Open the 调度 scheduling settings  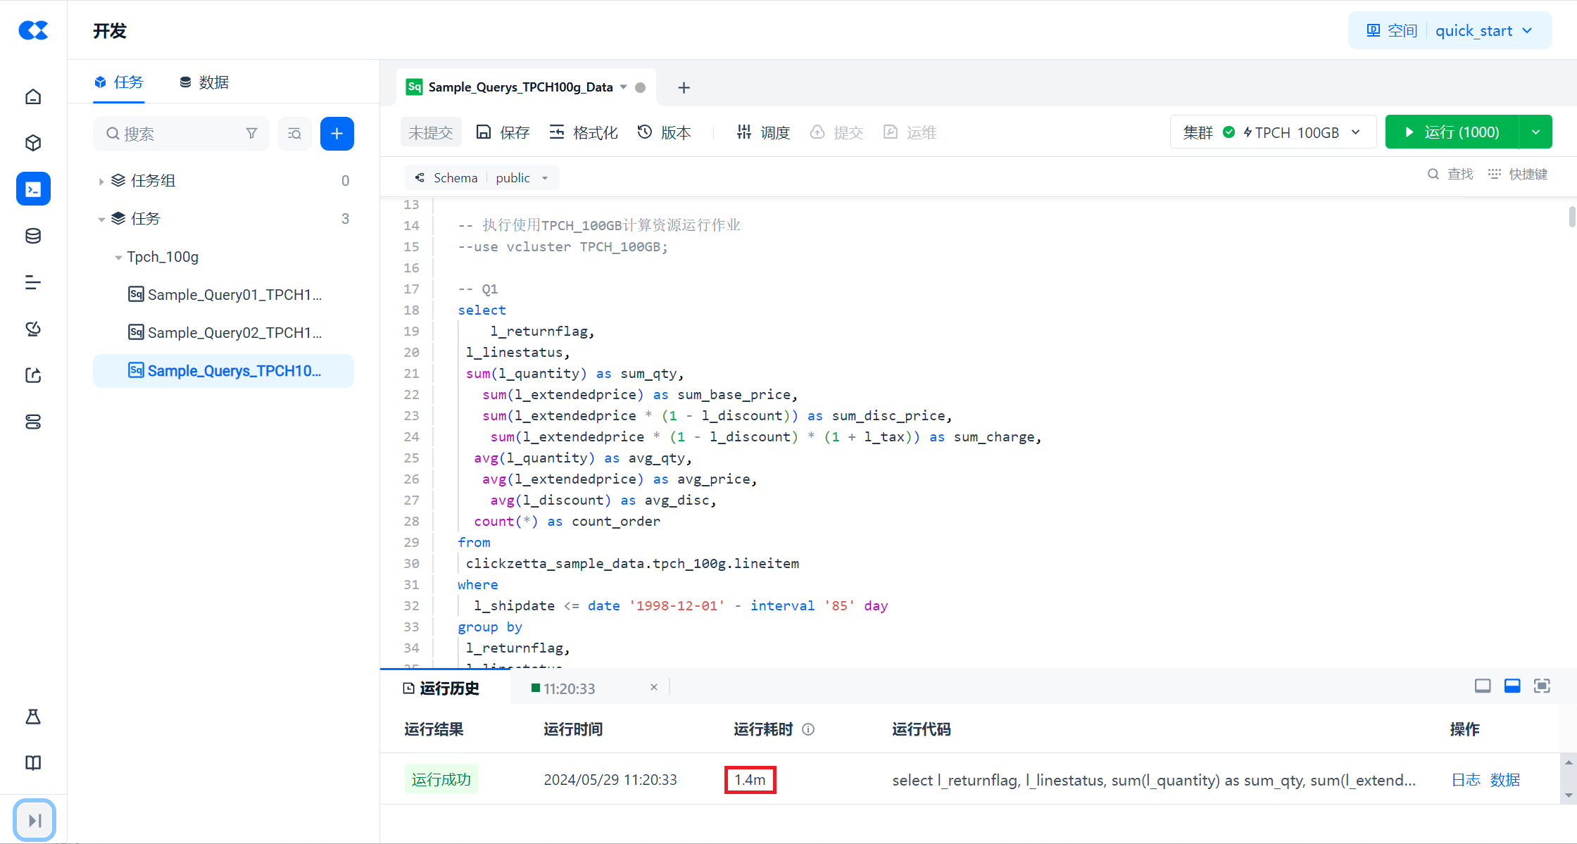tap(763, 132)
